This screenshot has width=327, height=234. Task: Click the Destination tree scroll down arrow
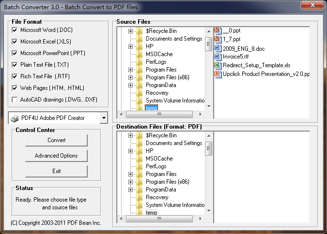click(209, 211)
